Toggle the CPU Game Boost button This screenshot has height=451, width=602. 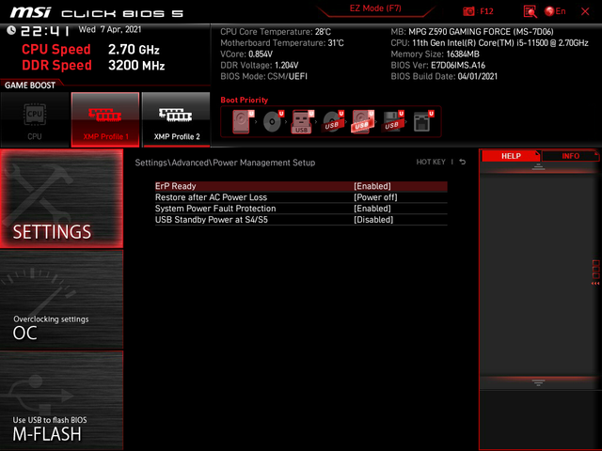point(35,119)
